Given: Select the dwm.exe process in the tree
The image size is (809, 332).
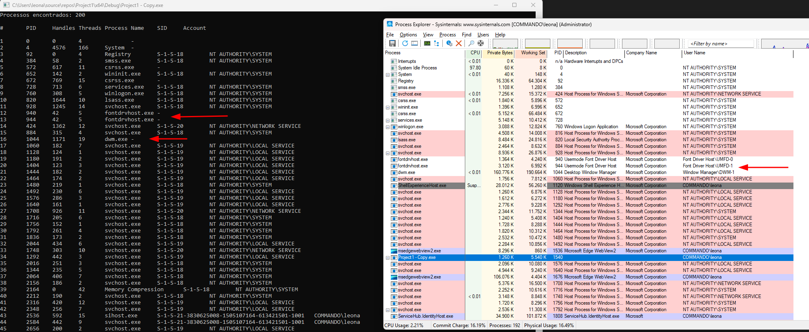Looking at the screenshot, I should tap(406, 172).
